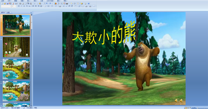Select slide 3 pond scene thumbnail
The height and width of the screenshot is (109, 208).
(x=16, y=69)
